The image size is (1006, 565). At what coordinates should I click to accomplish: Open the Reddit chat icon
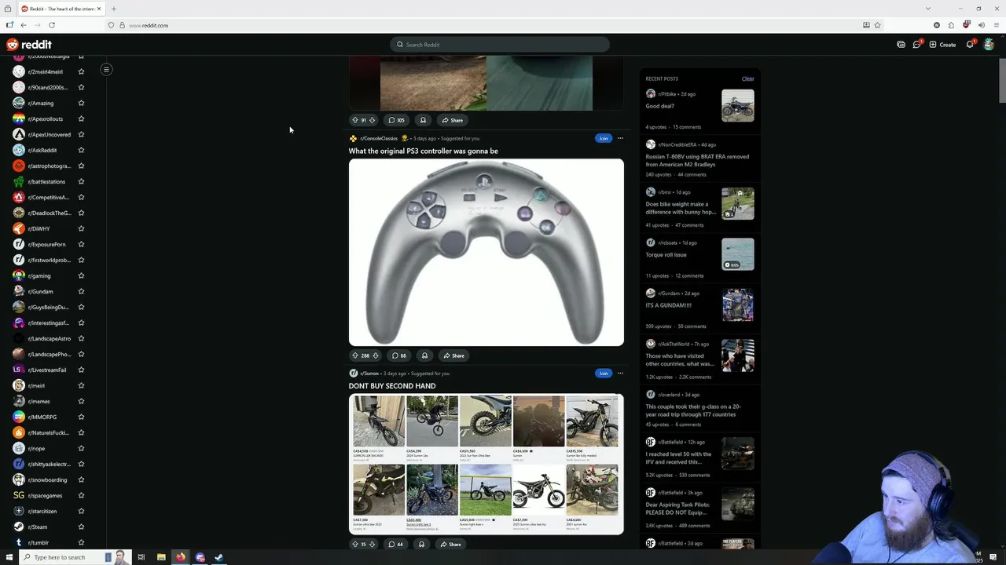tap(916, 45)
